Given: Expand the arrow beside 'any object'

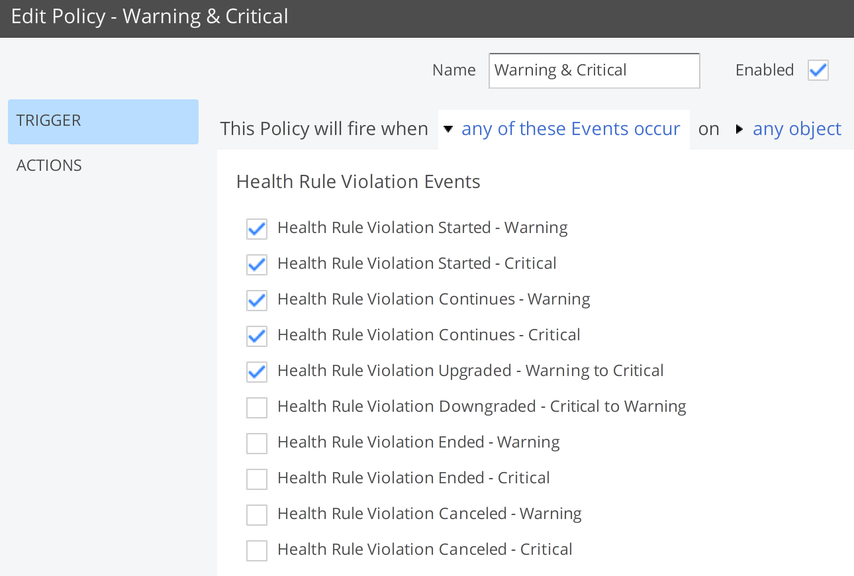Looking at the screenshot, I should 739,129.
